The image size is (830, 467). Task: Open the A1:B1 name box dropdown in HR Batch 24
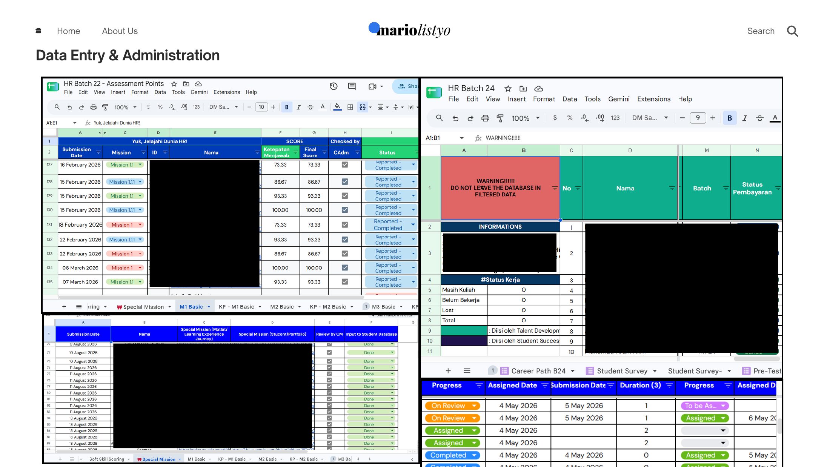click(x=462, y=138)
